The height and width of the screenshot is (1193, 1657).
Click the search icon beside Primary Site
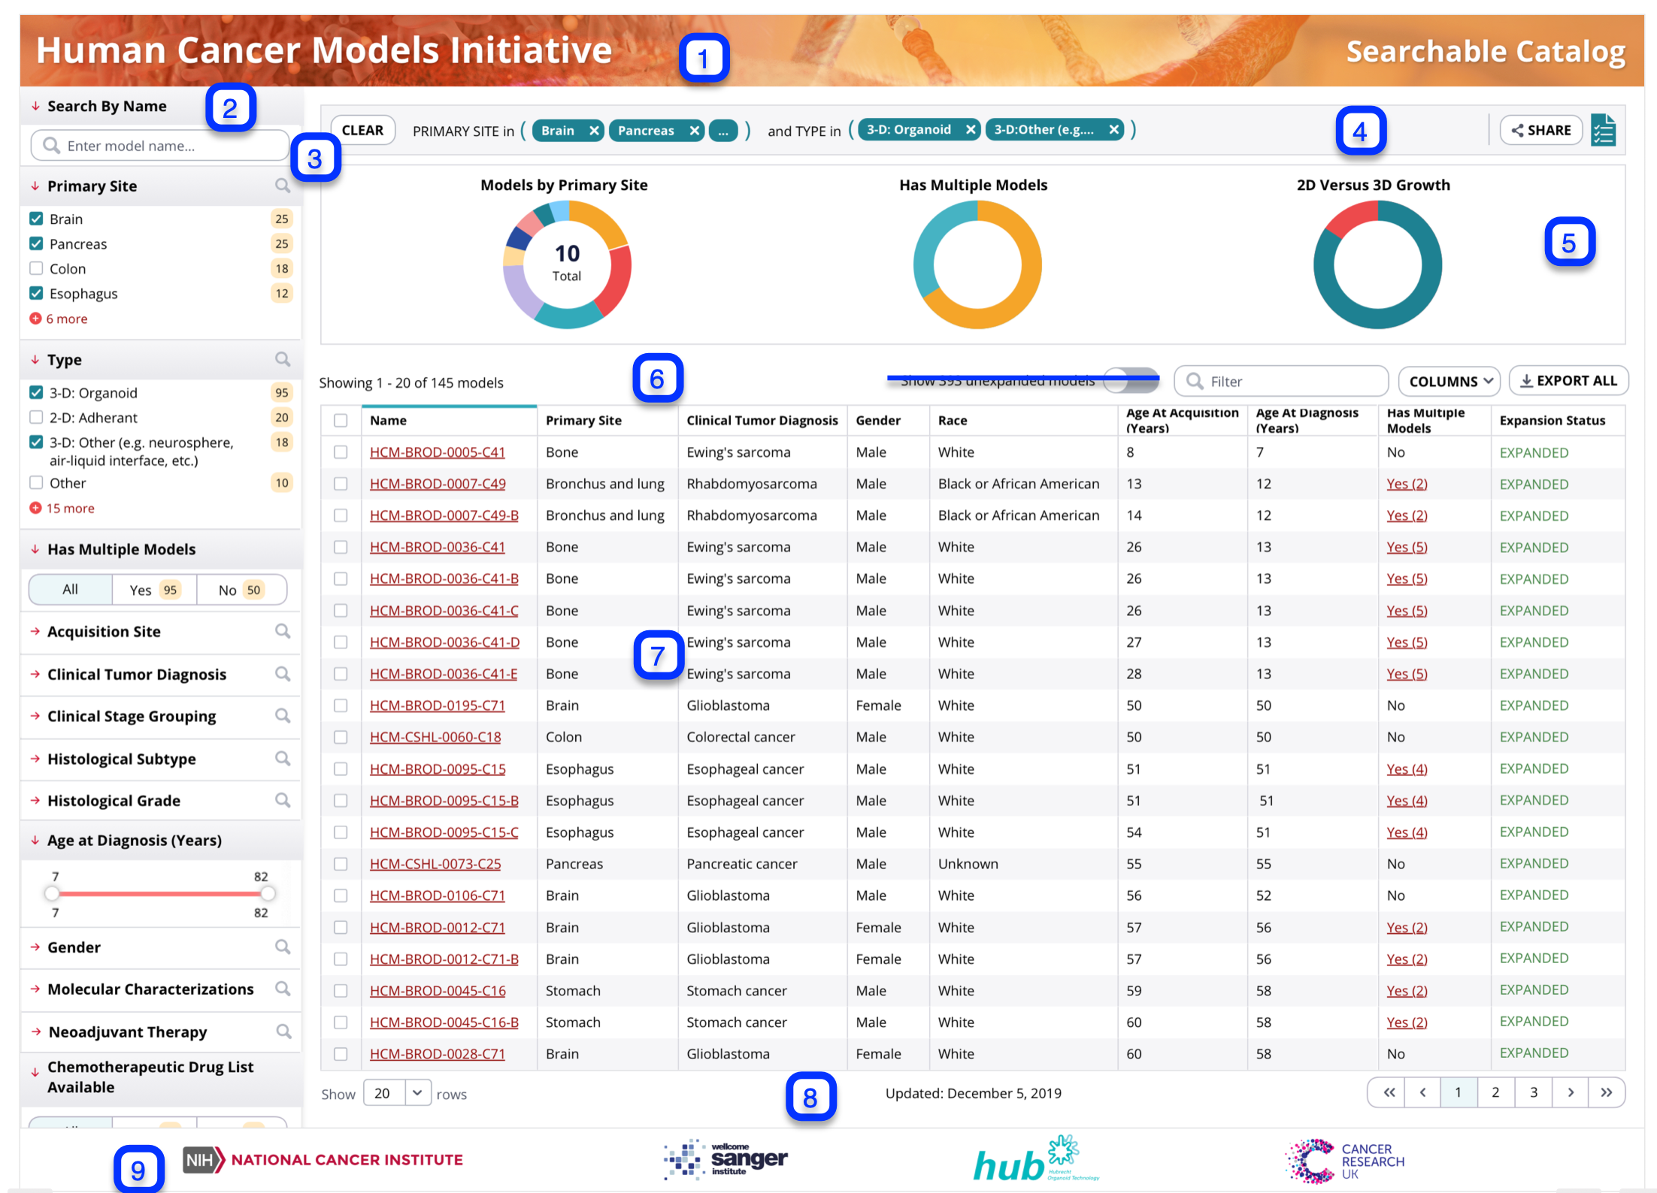283,186
